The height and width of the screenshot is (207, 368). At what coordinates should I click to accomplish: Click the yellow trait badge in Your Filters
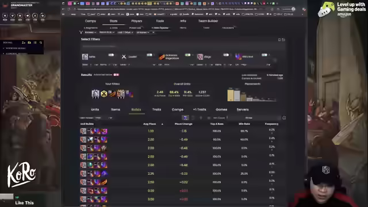click(x=103, y=94)
